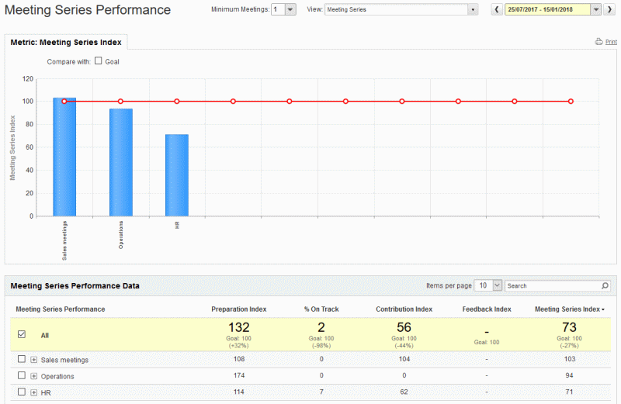Screen dimensions: 621x404
Task: Expand Operations row plus icon
Action: pyautogui.click(x=34, y=376)
